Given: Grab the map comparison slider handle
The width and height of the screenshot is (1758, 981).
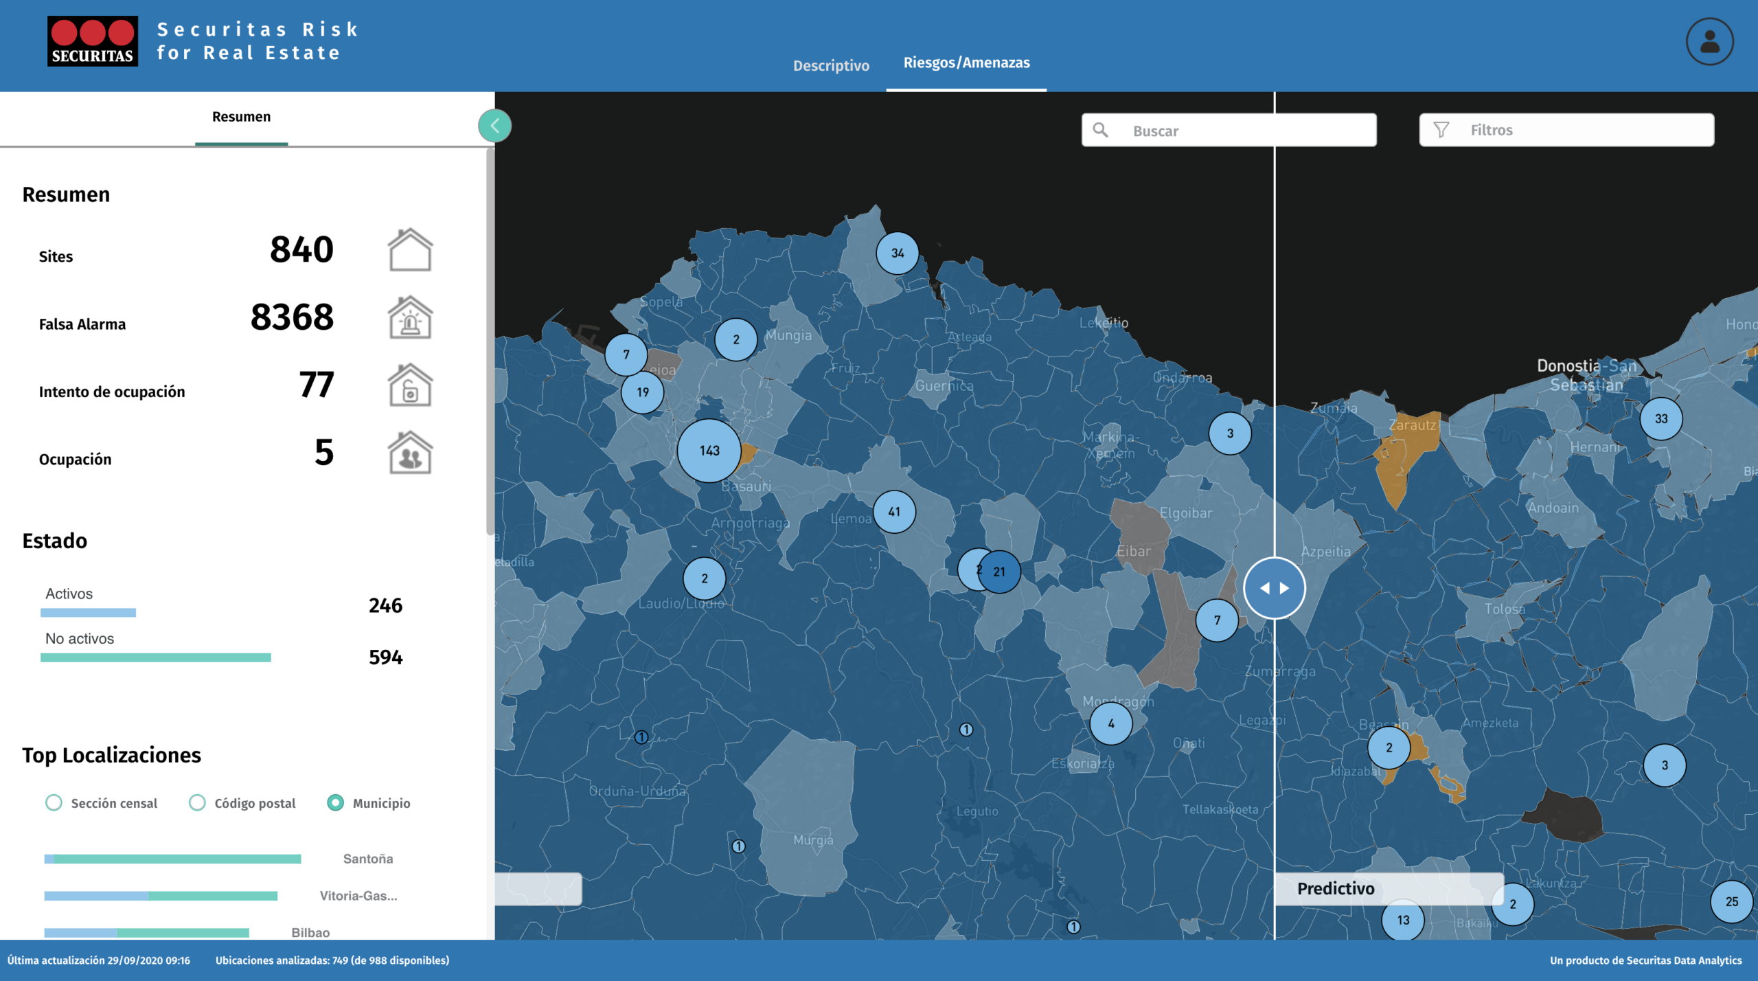Looking at the screenshot, I should (x=1274, y=588).
